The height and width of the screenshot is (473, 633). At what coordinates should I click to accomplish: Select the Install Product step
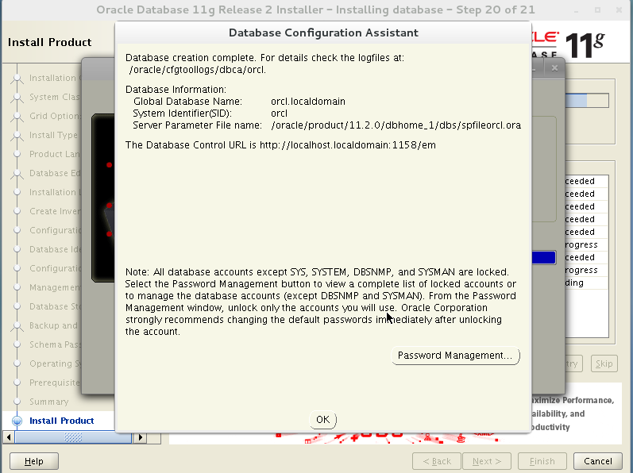tap(61, 421)
